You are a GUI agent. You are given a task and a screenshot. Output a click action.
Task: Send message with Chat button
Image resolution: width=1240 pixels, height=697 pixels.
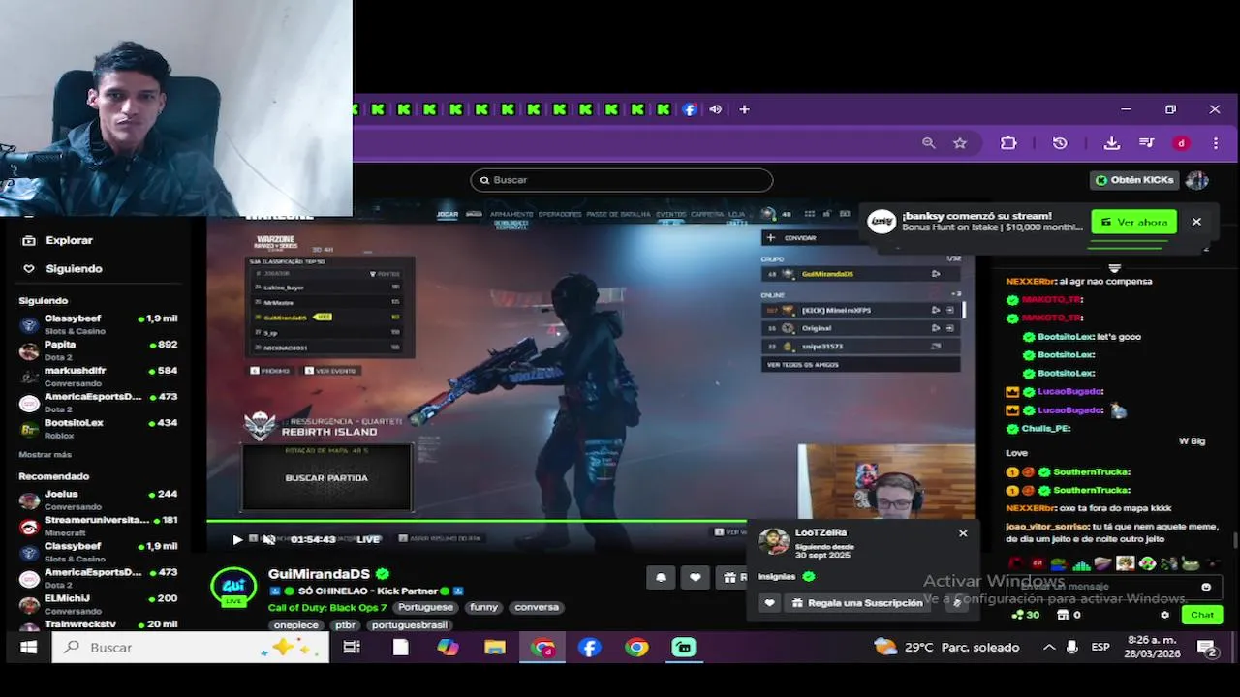[x=1202, y=615]
